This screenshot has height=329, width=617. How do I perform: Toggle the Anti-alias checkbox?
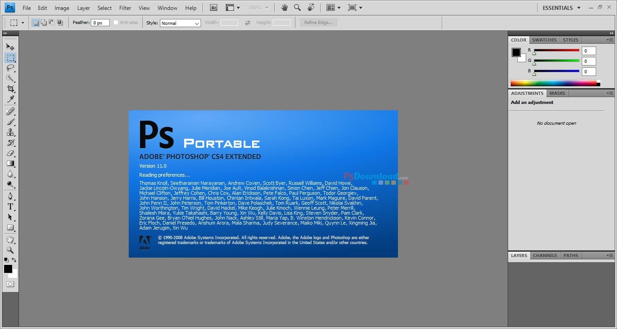[116, 23]
